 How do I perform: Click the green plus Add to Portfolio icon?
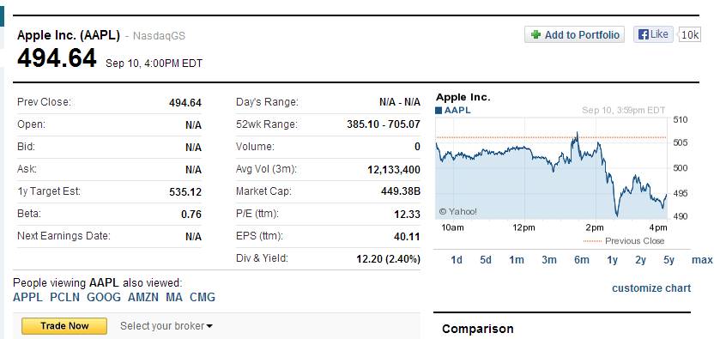click(x=535, y=34)
